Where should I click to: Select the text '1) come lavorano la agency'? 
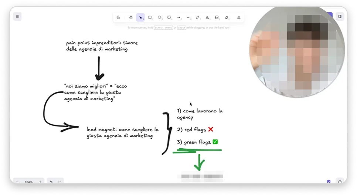pos(200,114)
